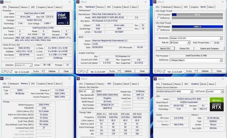Click Close button in Mainboard window footer
The width and height of the screenshot is (227, 138).
click(x=142, y=71)
